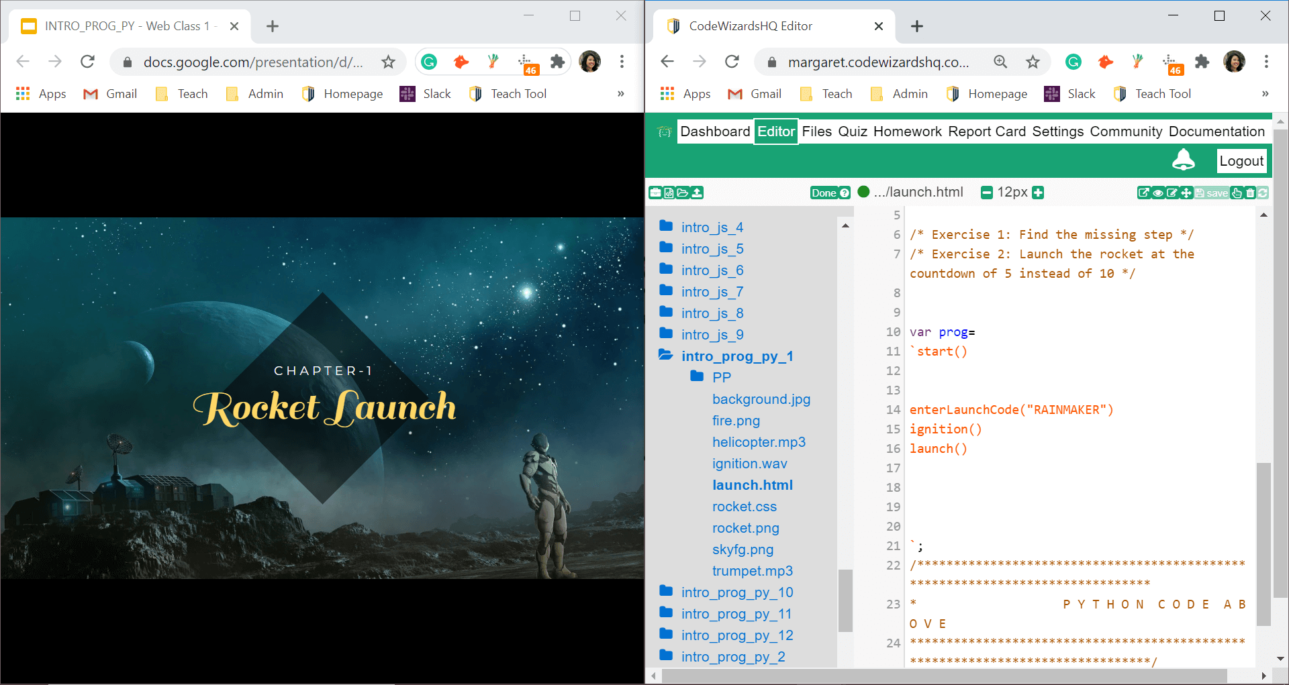
Task: Switch to the INTRO_PROG_PY Web Class tab
Action: tap(128, 26)
